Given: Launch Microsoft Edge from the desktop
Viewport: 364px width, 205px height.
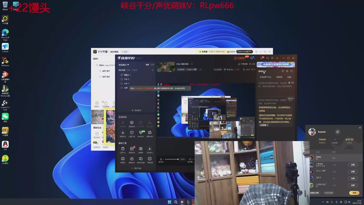Looking at the screenshot, I should coord(5,35).
